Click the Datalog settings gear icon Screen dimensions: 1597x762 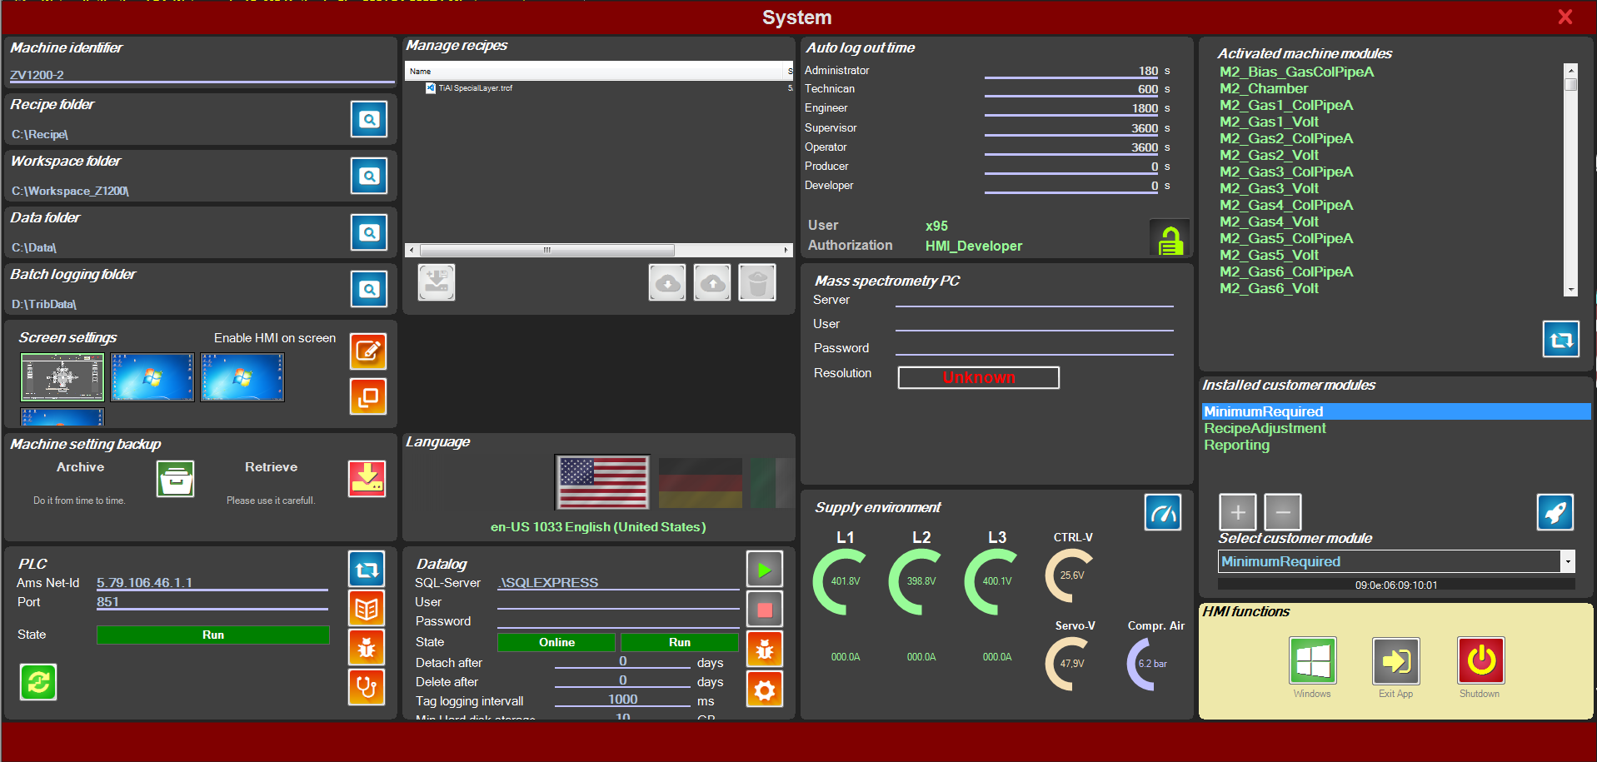pyautogui.click(x=764, y=690)
